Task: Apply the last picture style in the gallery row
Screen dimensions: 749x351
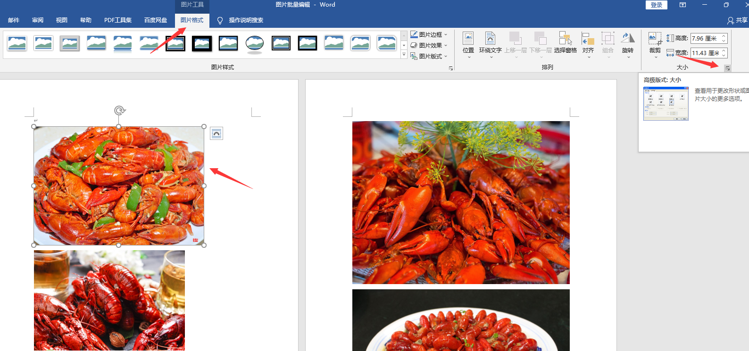Action: click(x=387, y=43)
